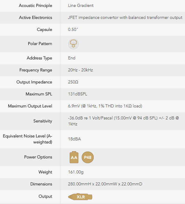Click the Acoustic Principle label

point(35,6)
